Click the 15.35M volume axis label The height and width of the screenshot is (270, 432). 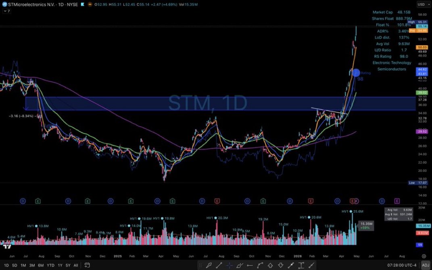[423, 226]
